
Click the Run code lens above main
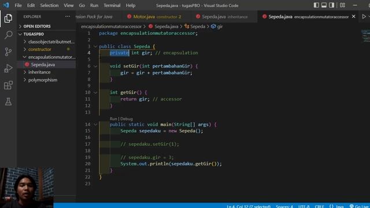(113, 119)
